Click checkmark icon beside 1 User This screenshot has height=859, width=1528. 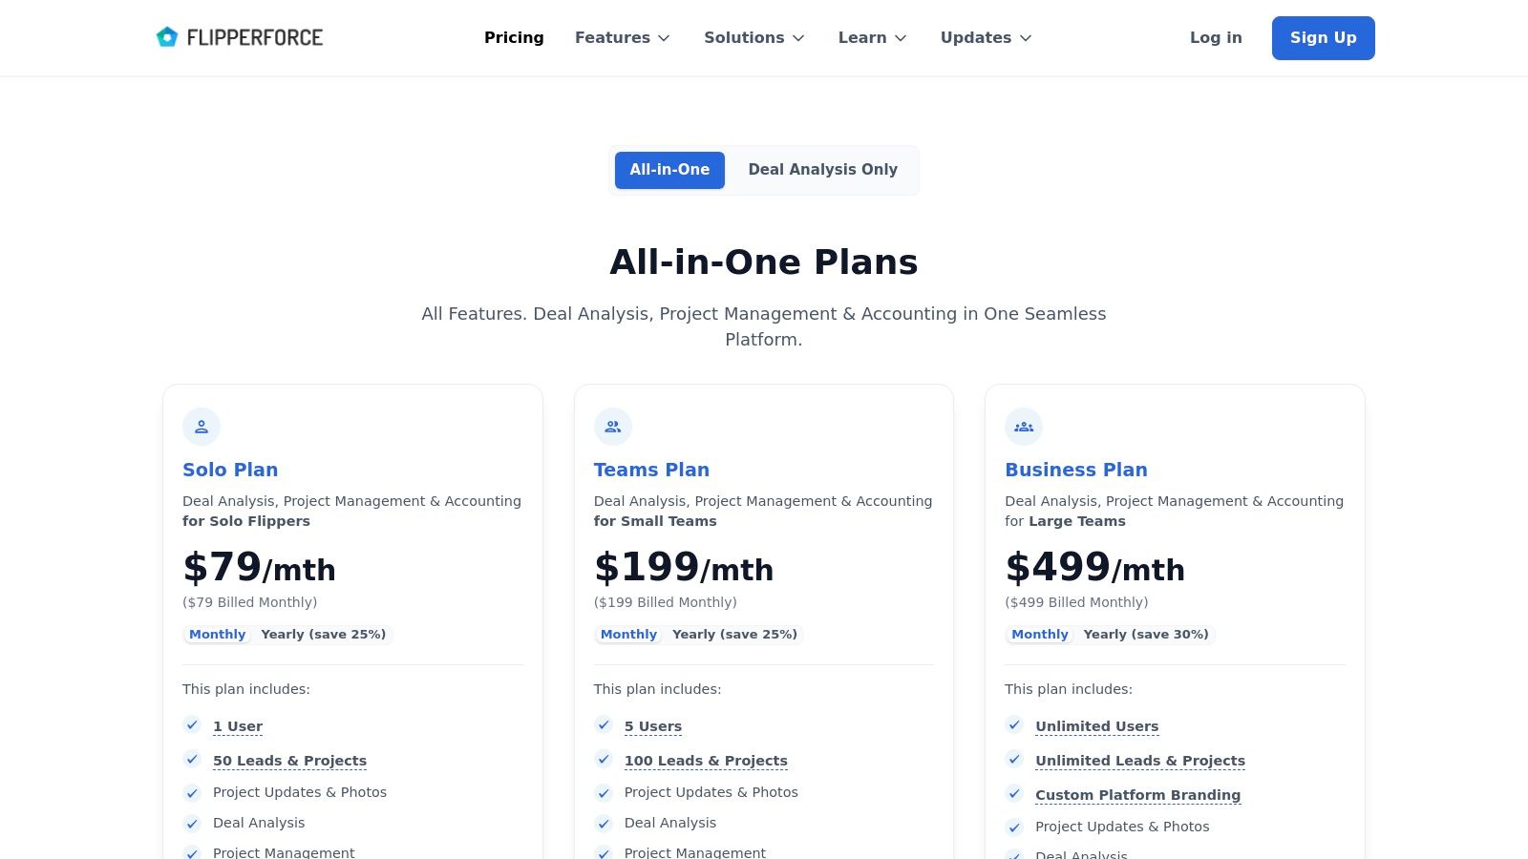tap(192, 725)
